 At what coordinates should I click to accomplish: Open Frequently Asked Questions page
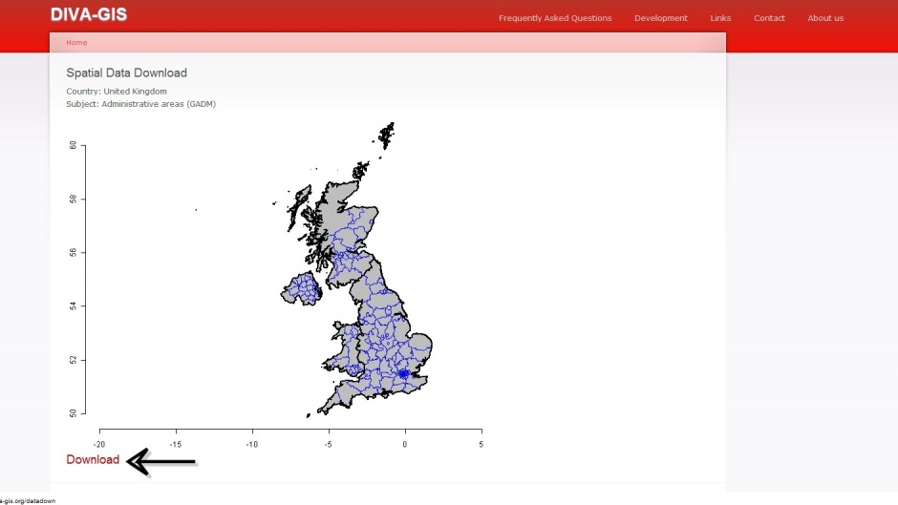(x=555, y=18)
